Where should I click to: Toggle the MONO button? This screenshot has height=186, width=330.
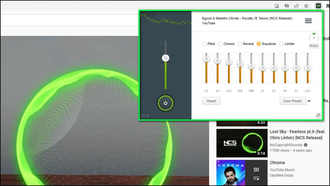pyautogui.click(x=314, y=46)
